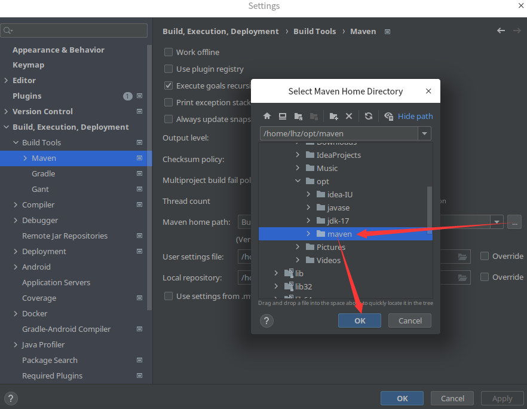Viewport: 527px width, 409px height.
Task: Open the Maven home path dropdown arrow
Action: point(497,222)
